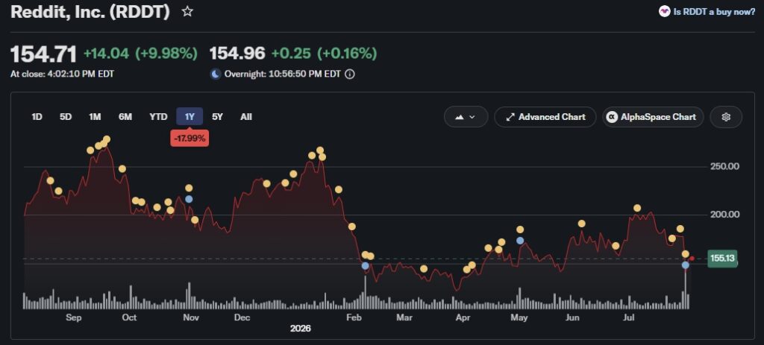The image size is (764, 345).
Task: Click the Reddit, Inc. (RDDT) title
Action: [90, 12]
